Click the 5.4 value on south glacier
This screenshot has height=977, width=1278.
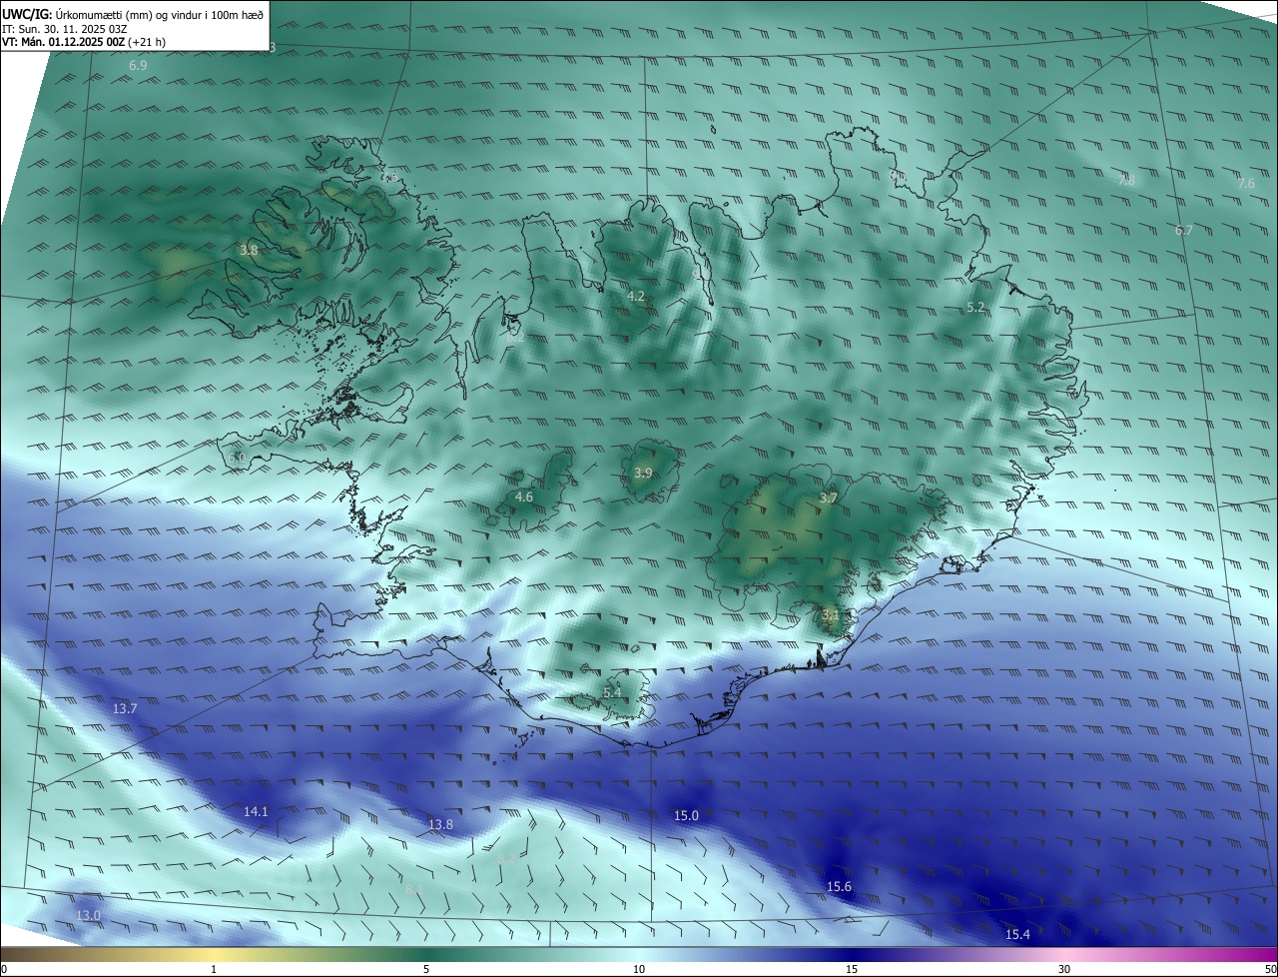[x=612, y=692]
